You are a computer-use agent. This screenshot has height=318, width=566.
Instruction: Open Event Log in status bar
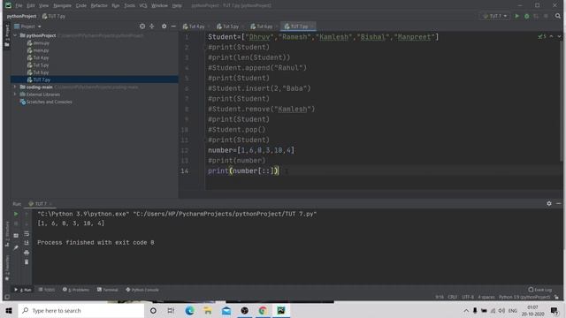tap(540, 290)
